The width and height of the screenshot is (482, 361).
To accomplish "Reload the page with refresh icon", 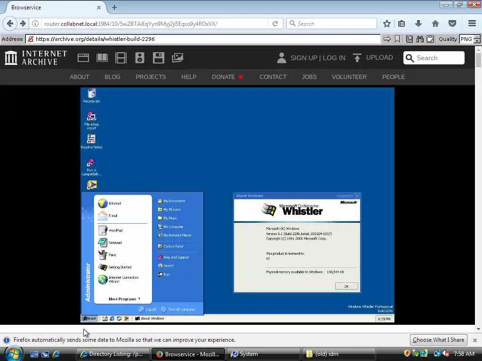I will (275, 24).
